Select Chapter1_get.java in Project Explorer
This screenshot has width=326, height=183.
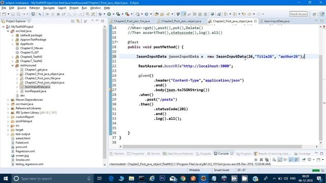36,70
